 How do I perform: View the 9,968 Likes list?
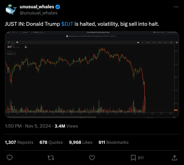coord(81,142)
